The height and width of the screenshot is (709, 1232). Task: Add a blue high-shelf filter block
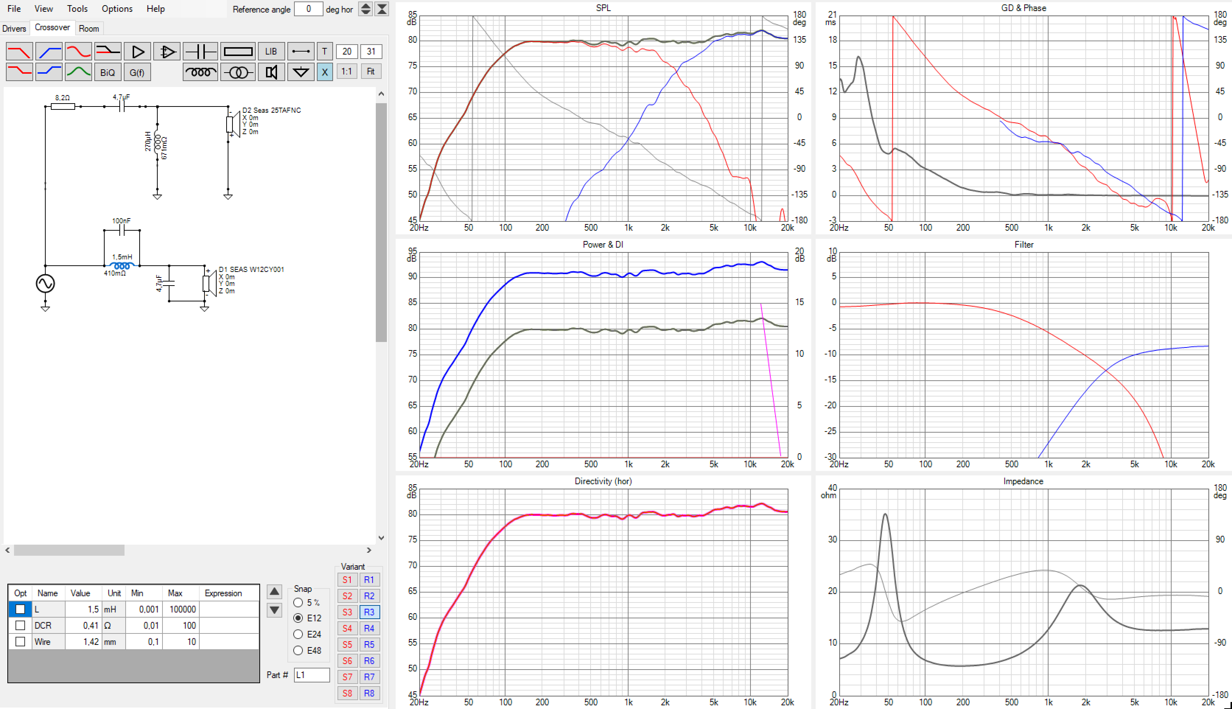pyautogui.click(x=49, y=72)
